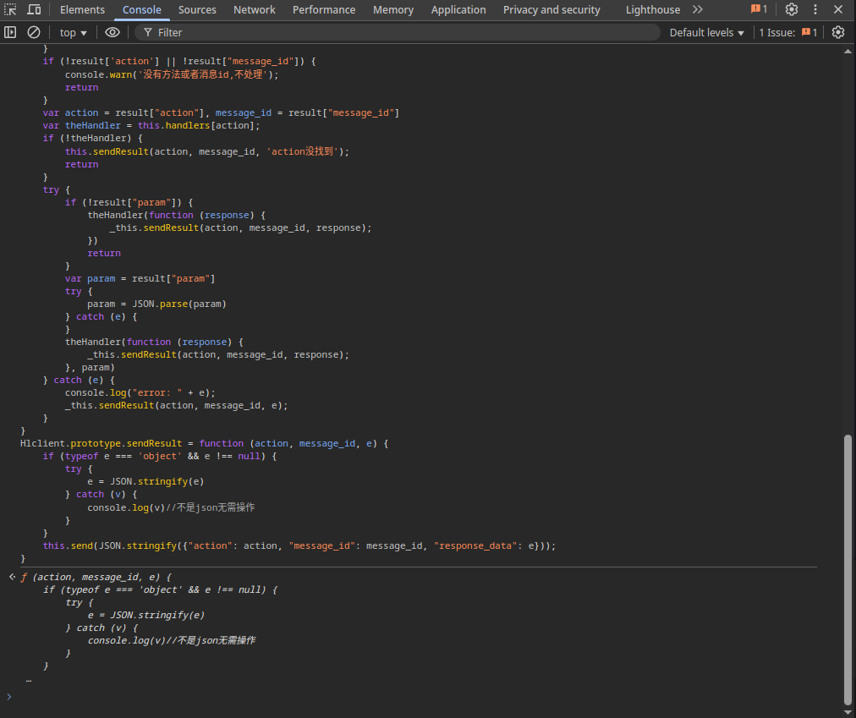
Task: Switch to the Elements tab
Action: (x=82, y=10)
